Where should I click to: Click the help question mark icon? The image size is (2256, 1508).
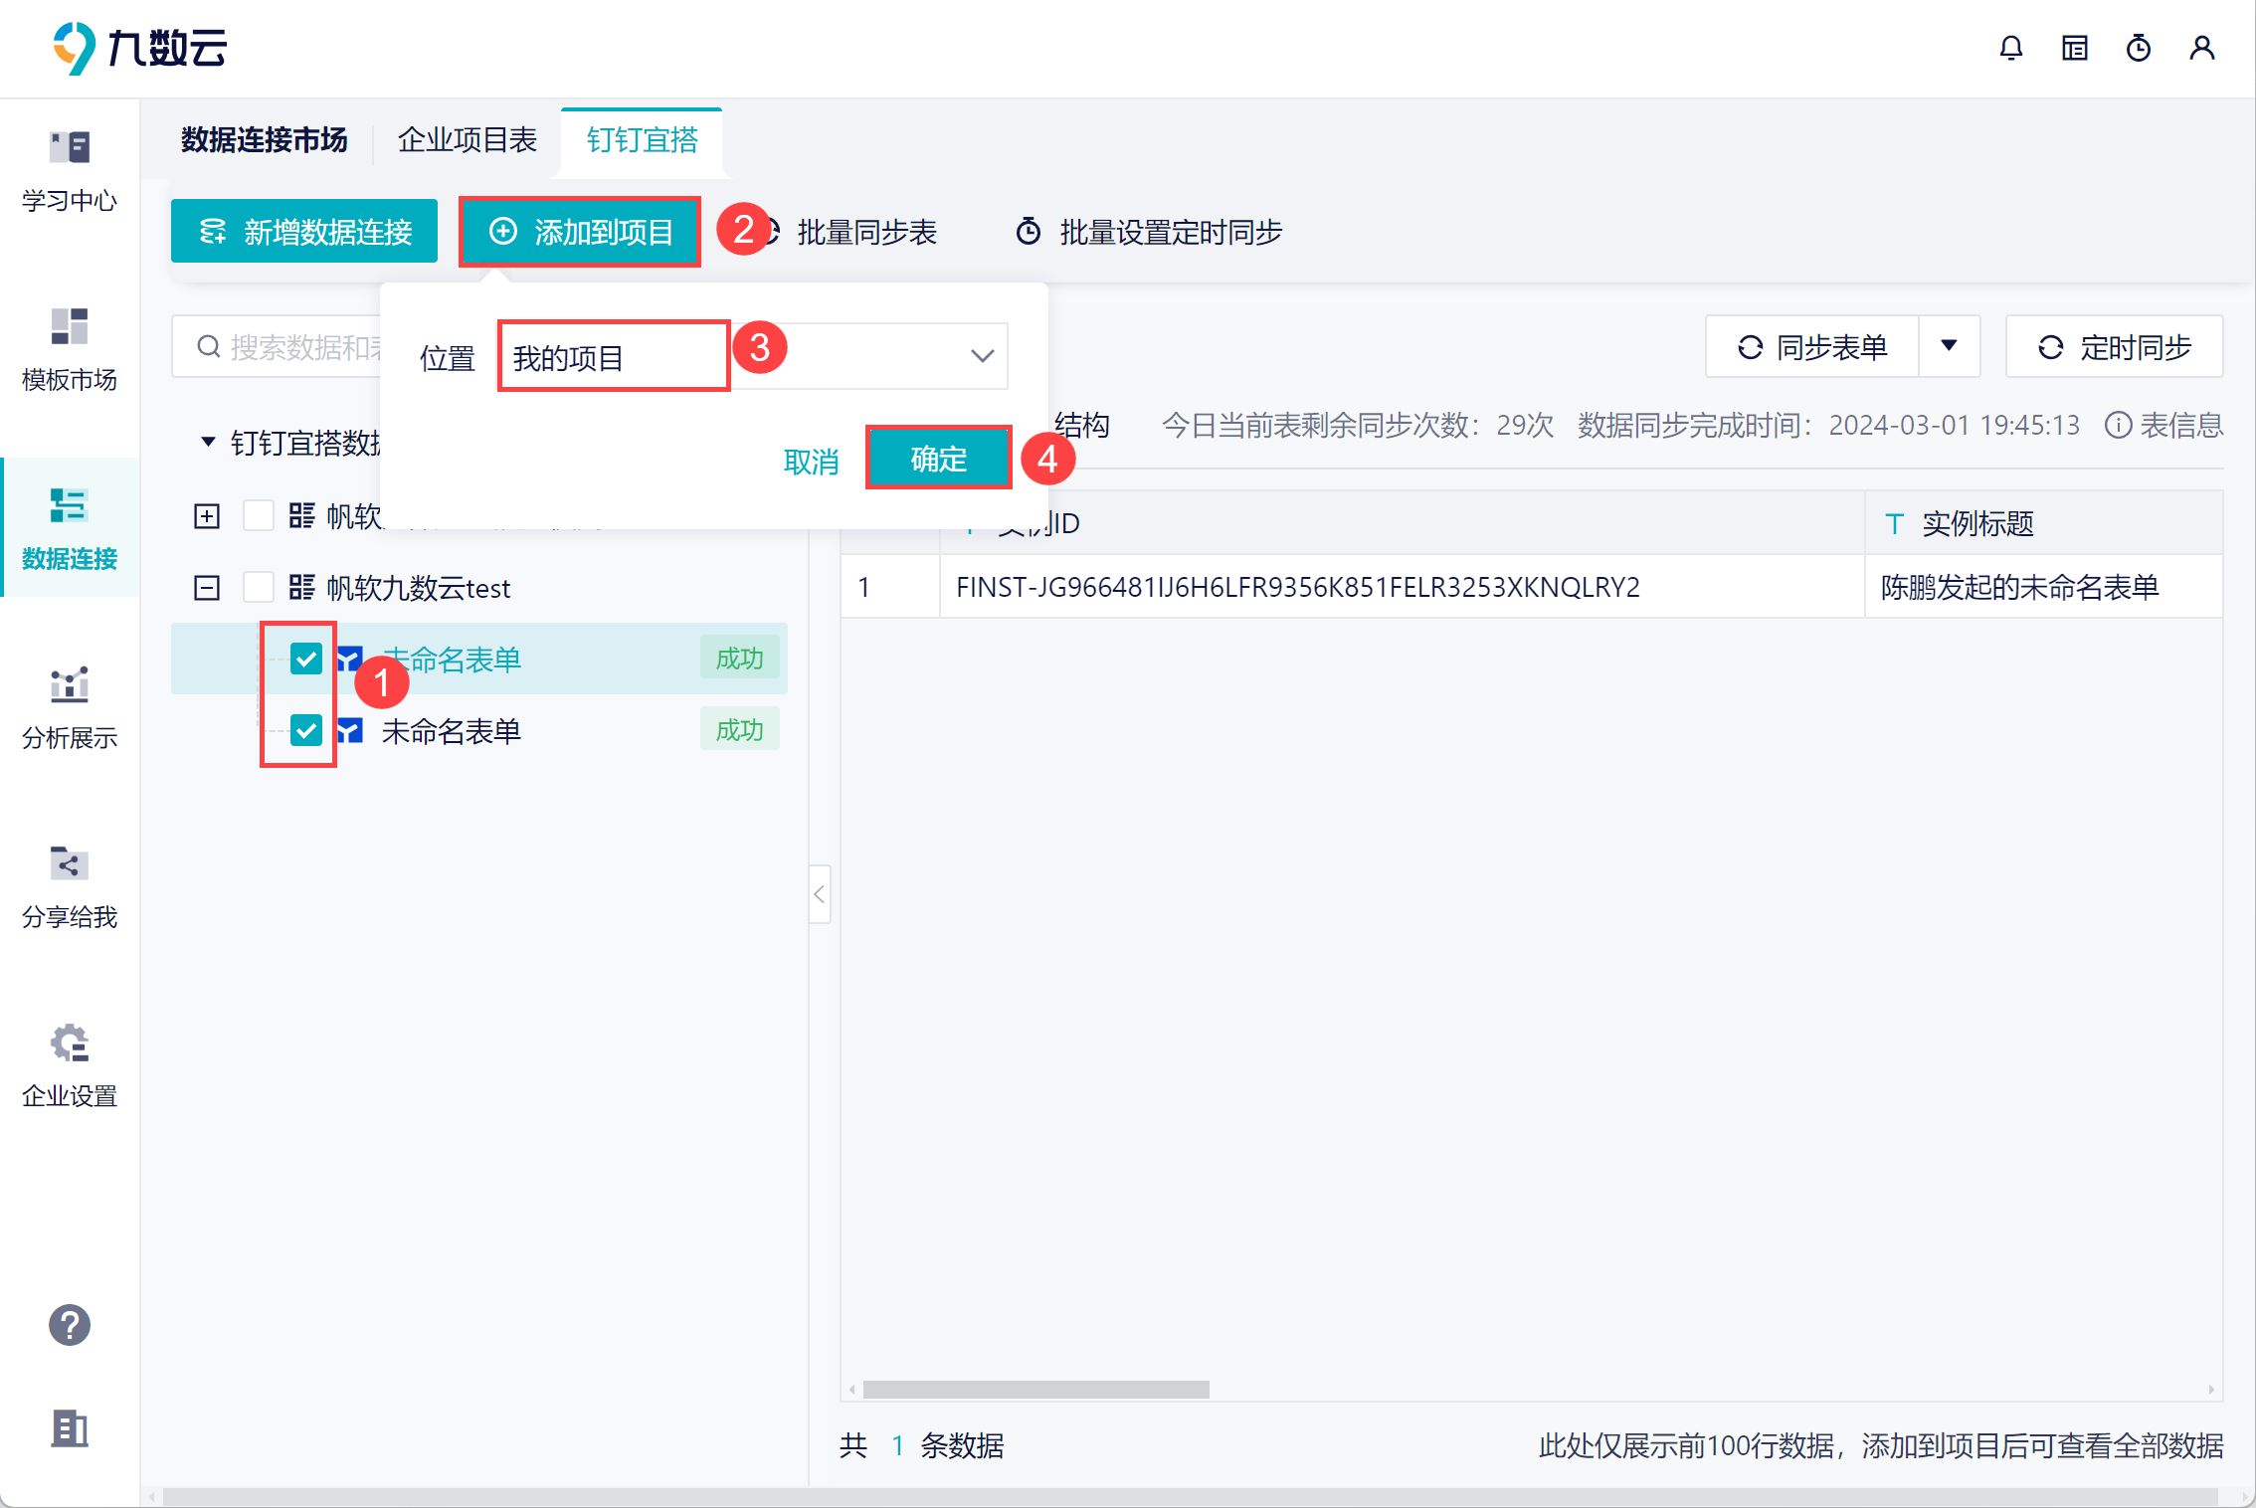pyautogui.click(x=70, y=1325)
